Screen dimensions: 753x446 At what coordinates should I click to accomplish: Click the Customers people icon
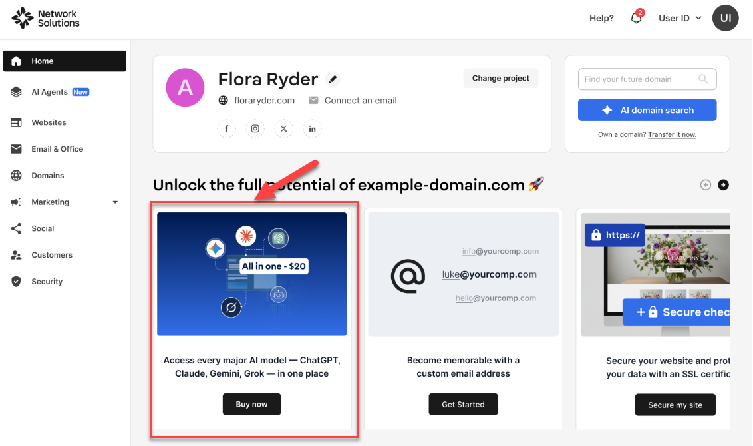tap(17, 255)
